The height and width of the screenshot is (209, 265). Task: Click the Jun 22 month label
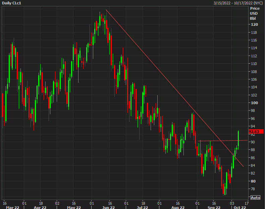[108, 207]
